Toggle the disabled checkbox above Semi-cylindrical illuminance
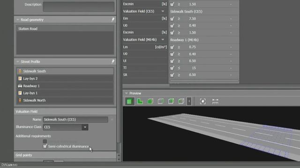 point(45,141)
